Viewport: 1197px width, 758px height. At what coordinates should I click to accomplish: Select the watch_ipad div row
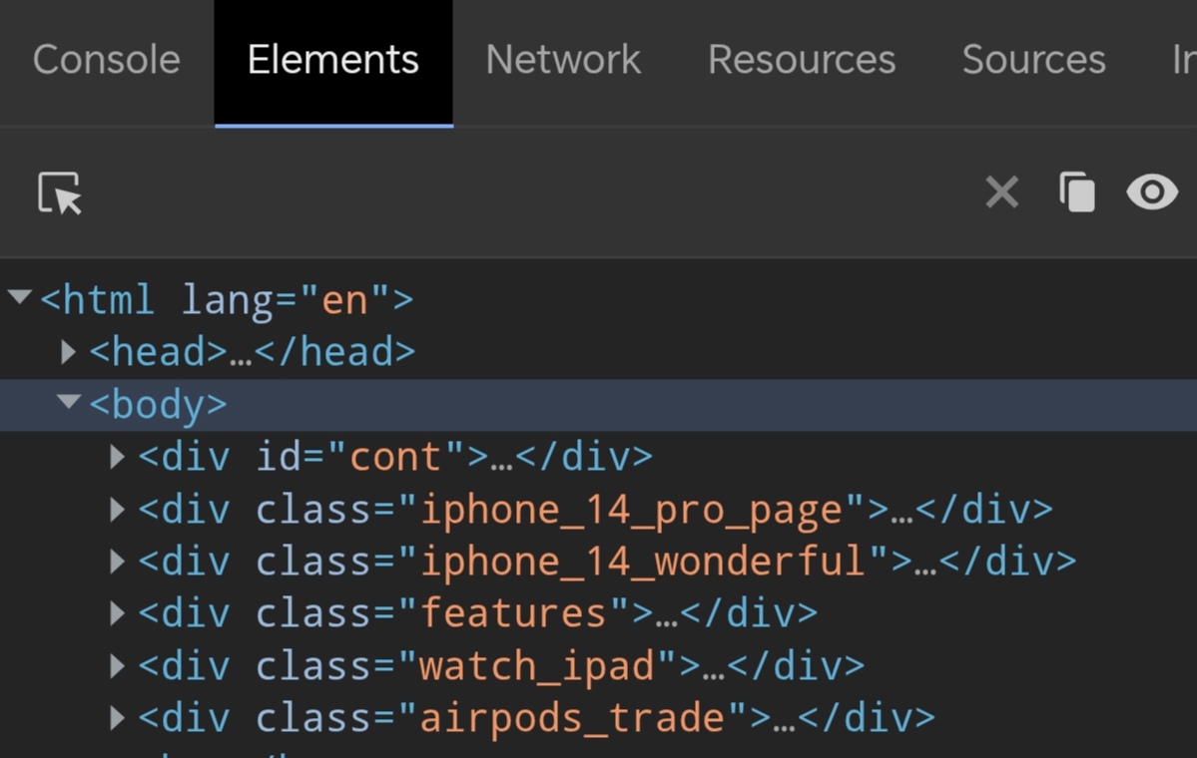599,666
